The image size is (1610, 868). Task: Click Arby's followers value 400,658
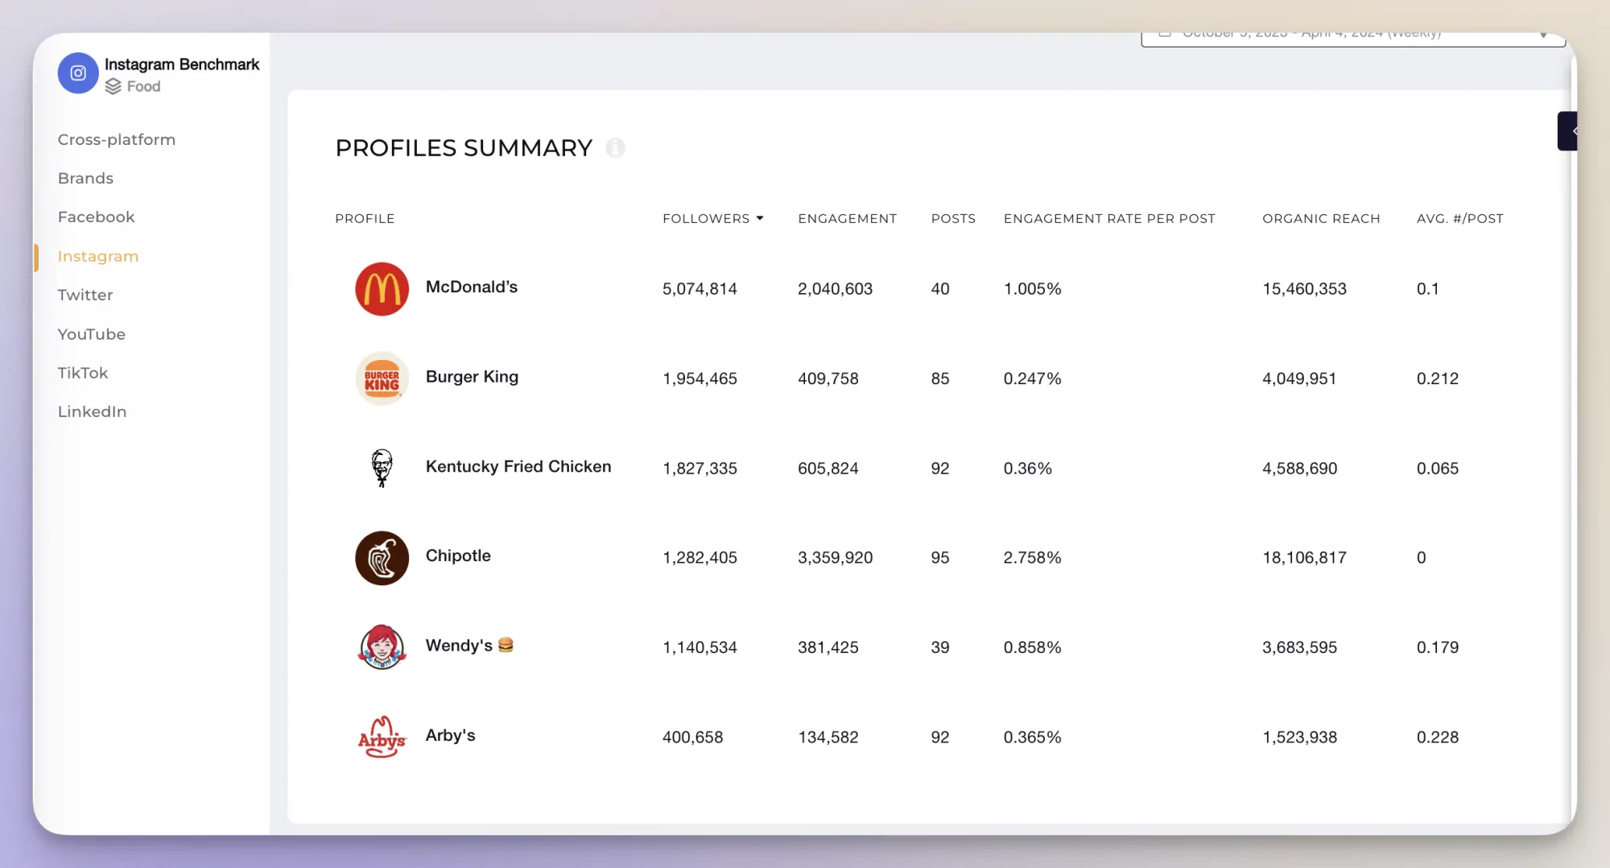point(692,737)
